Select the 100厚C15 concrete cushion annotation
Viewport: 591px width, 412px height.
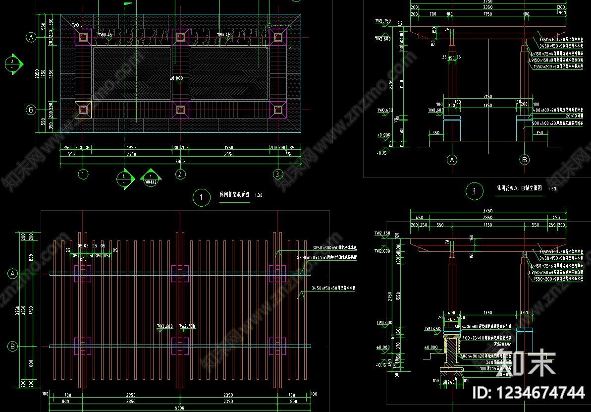click(x=496, y=368)
